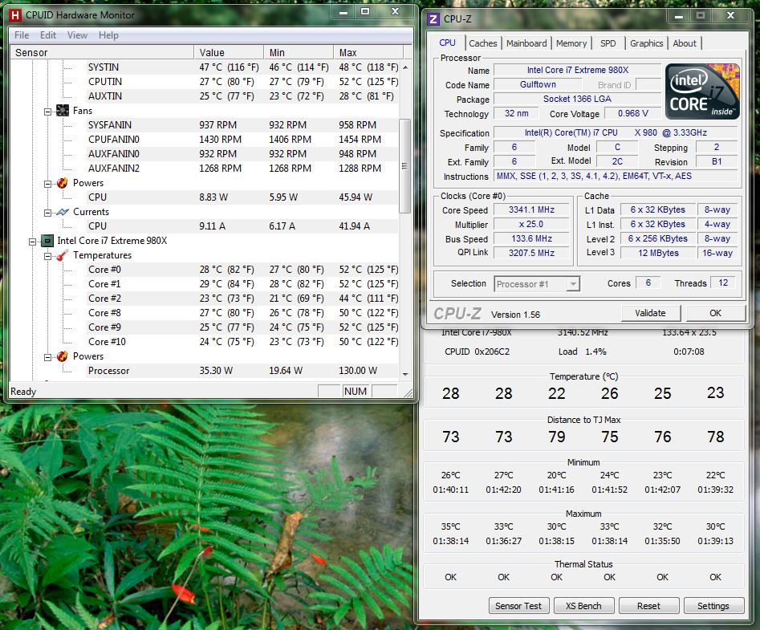
Task: Collapse the Intel Core i7 Extreme 980X node
Action: pos(32,242)
